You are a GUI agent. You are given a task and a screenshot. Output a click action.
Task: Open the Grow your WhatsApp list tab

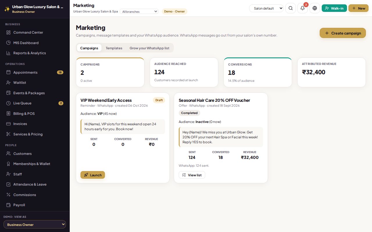tap(149, 48)
